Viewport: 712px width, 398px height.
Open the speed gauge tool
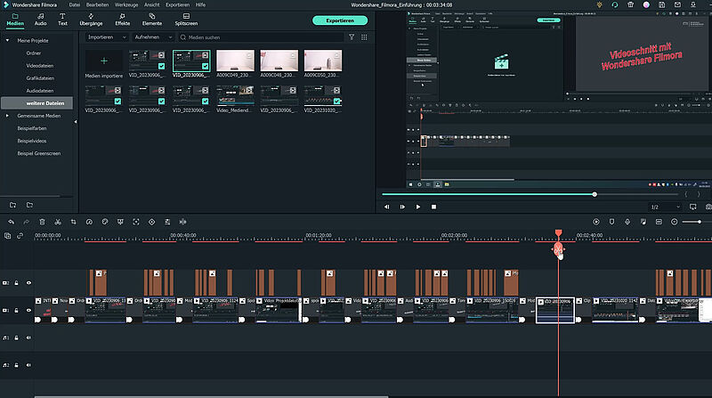pyautogui.click(x=89, y=222)
